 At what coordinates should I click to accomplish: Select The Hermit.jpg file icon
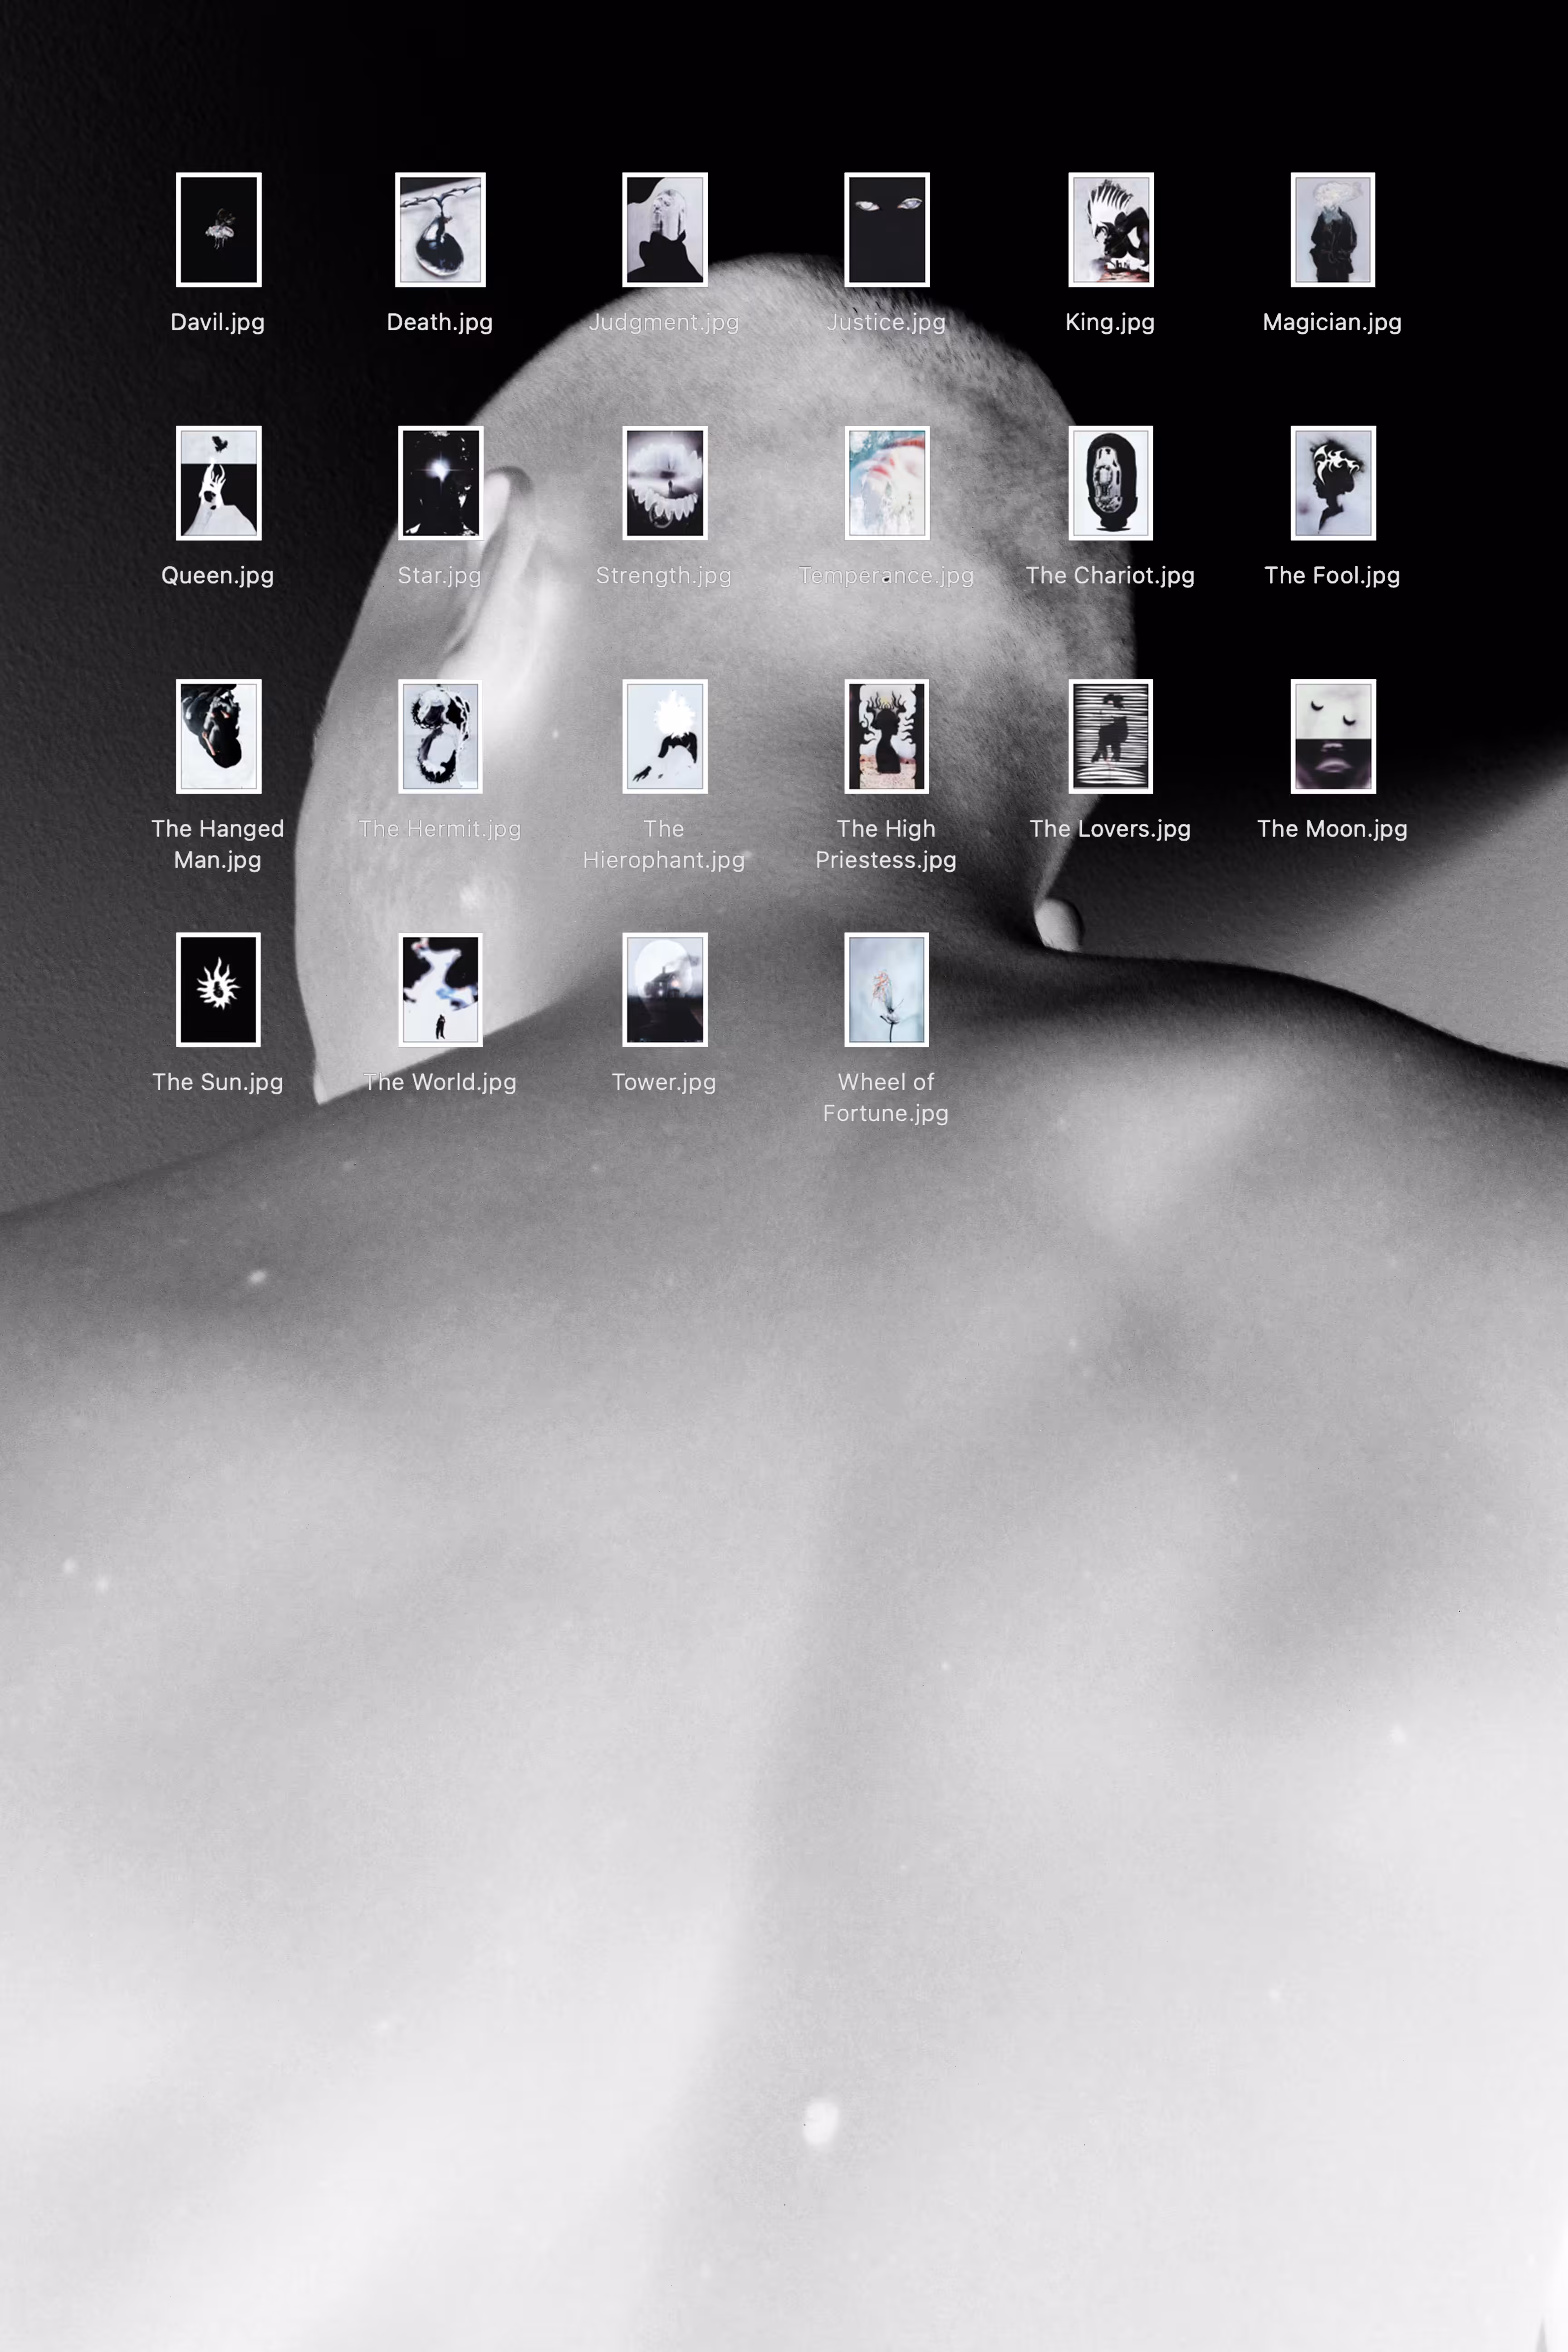[440, 737]
